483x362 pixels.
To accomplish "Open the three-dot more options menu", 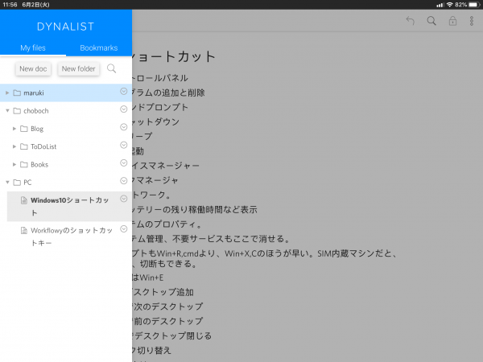I will (x=472, y=22).
